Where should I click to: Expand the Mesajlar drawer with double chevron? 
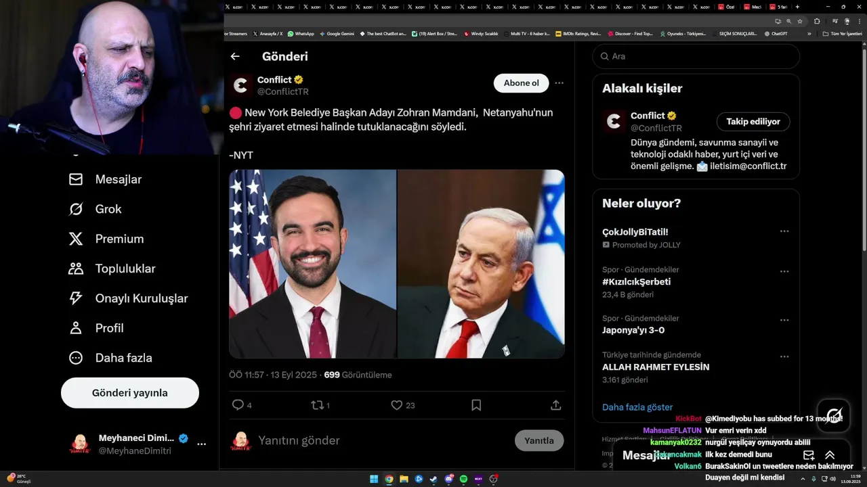[x=830, y=455]
